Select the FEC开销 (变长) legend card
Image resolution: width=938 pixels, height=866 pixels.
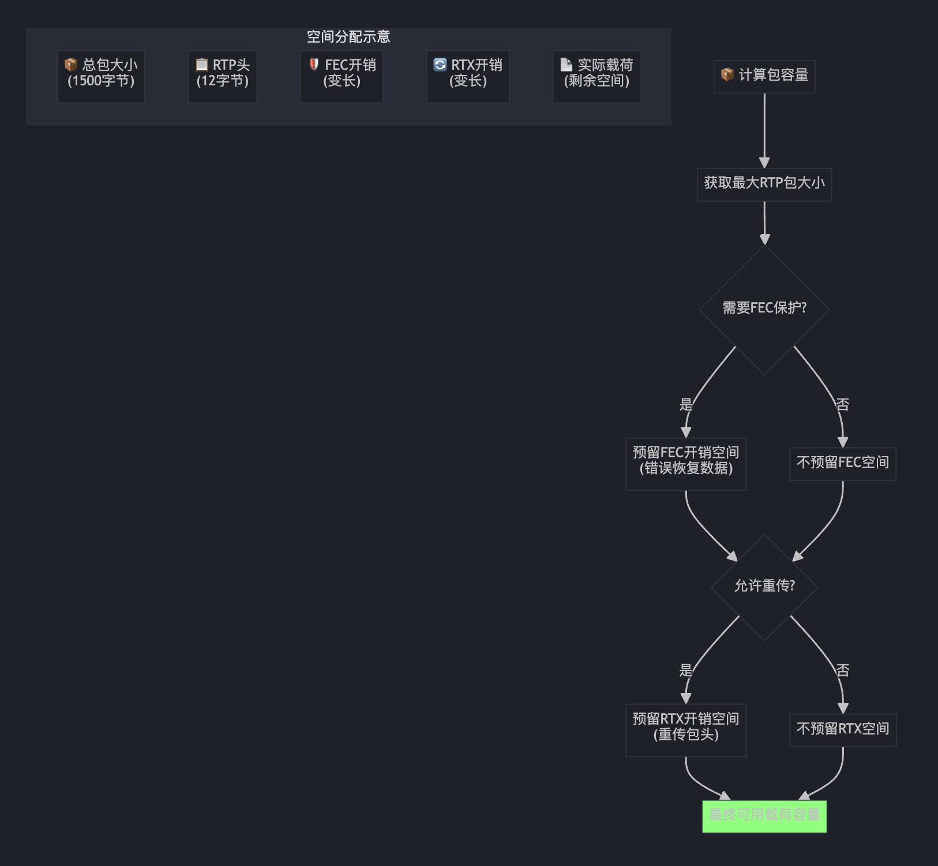(x=342, y=76)
